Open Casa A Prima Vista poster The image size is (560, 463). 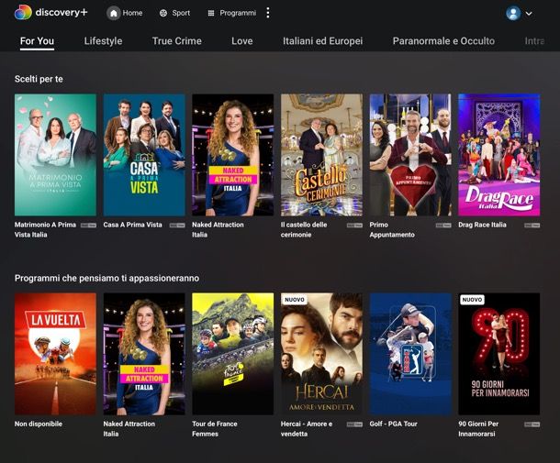pos(144,155)
